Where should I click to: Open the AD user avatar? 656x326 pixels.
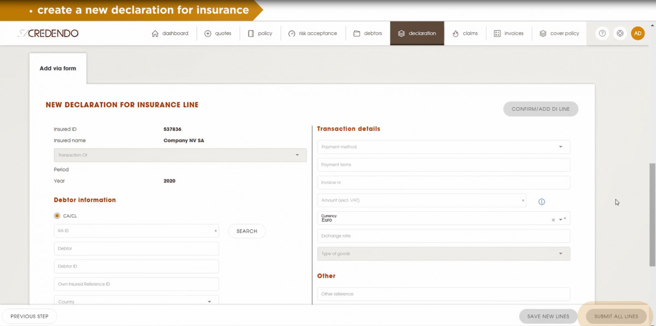(638, 33)
